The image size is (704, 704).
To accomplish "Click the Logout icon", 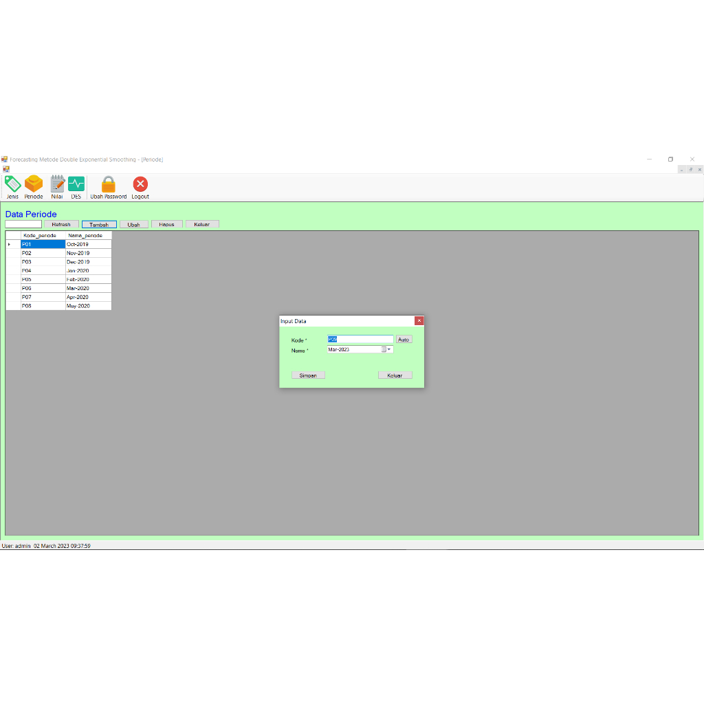I will 140,187.
